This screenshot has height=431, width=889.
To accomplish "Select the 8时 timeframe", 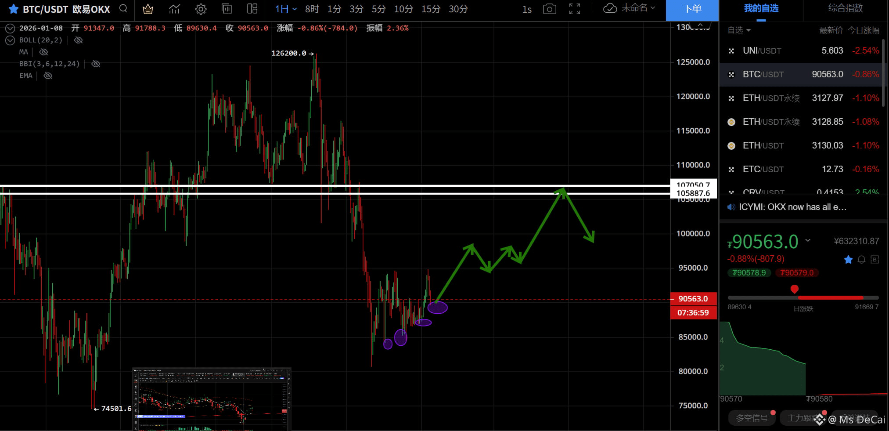I will (x=312, y=9).
